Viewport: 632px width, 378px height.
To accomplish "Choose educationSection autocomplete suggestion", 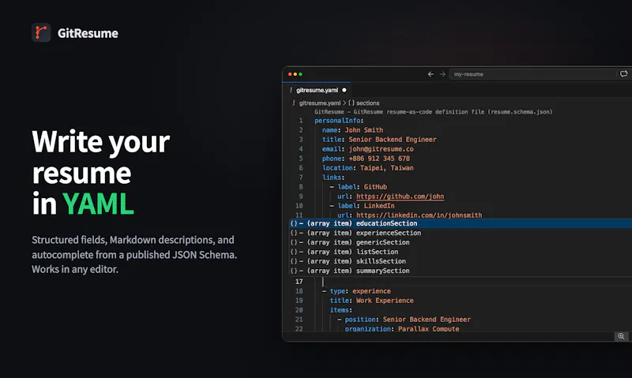I will 461,223.
